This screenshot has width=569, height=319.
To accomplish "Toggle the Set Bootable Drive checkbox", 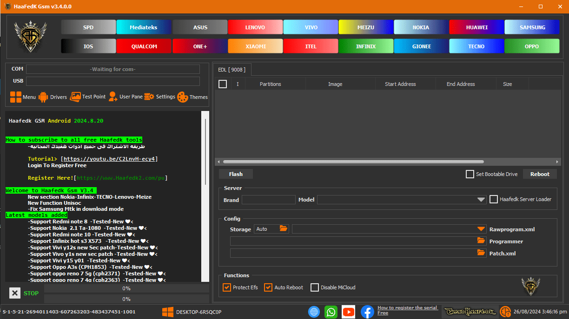I will point(470,174).
